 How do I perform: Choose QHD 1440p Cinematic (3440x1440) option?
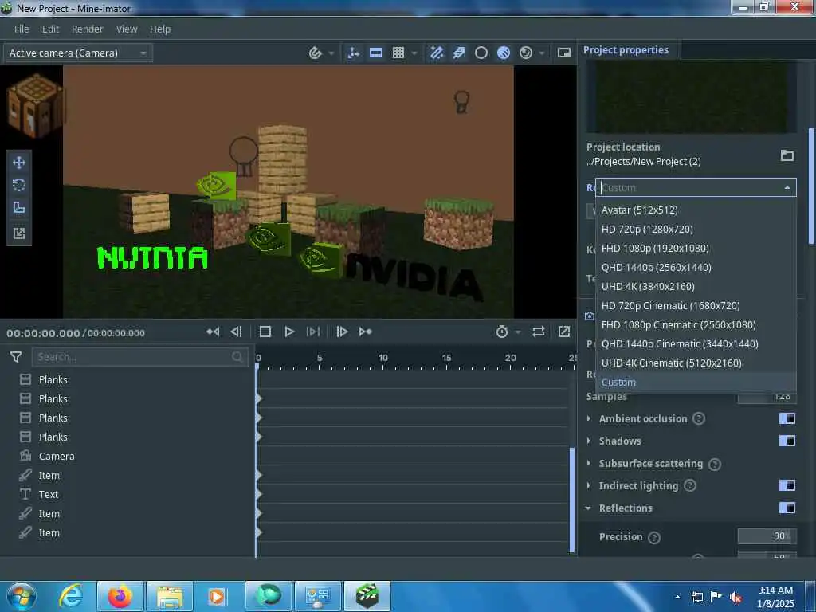tap(696, 344)
